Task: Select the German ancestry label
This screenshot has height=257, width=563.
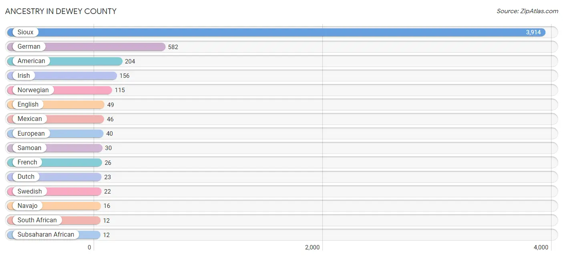Action: (29, 46)
